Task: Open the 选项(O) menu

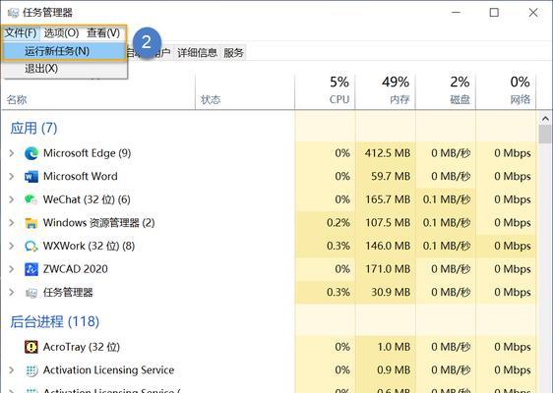Action: point(61,33)
